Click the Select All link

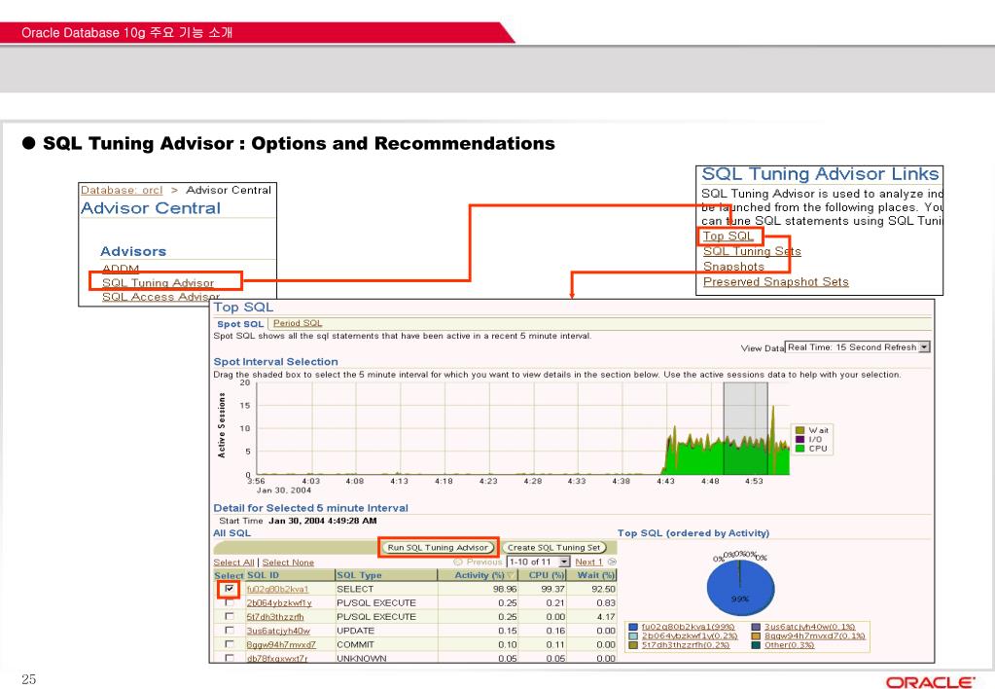233,562
